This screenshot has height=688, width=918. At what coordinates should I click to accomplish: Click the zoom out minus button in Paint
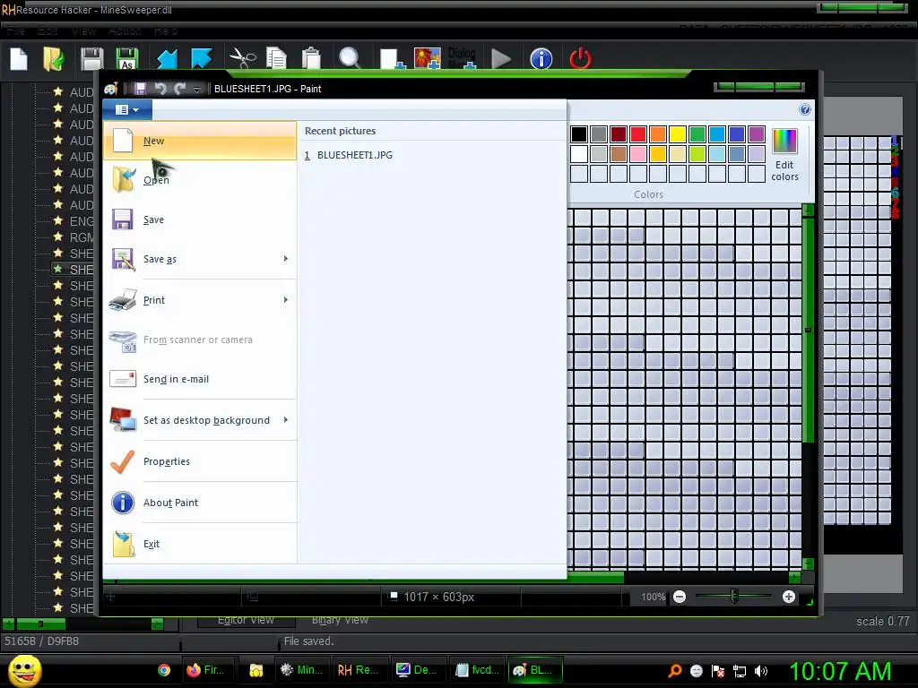coord(680,597)
